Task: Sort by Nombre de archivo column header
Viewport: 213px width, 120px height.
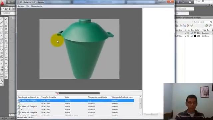Action: [x=29, y=97]
